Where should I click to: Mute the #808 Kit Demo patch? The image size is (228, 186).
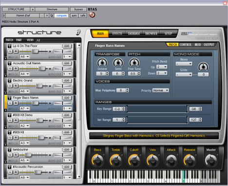click(x=16, y=120)
